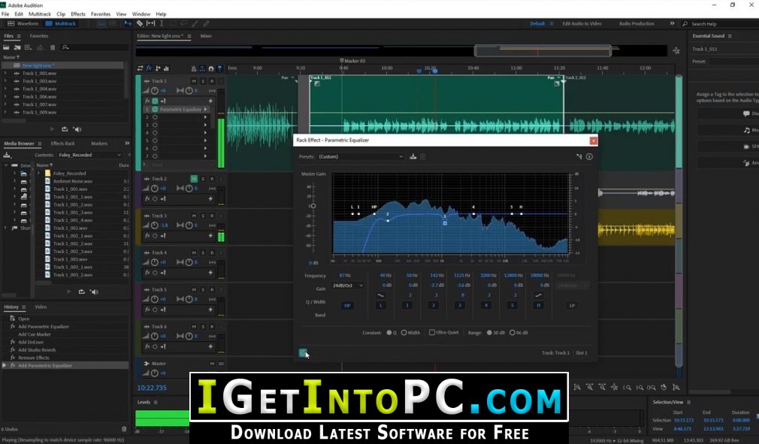This screenshot has height=444, width=759.
Task: Expand Track 1_001.wav in Files panel
Action: [x=5, y=73]
